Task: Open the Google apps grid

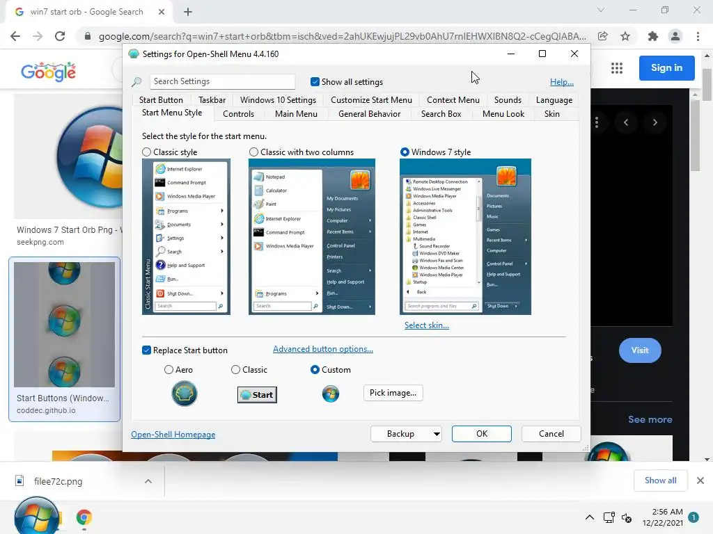Action: (617, 68)
